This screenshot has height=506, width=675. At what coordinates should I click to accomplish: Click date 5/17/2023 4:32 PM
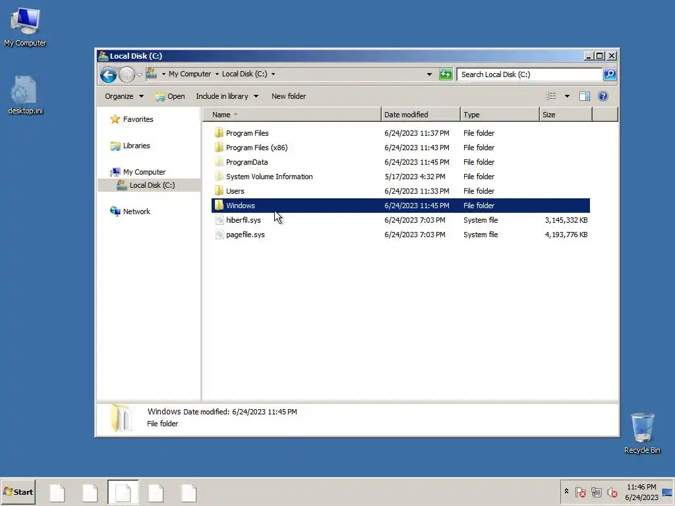click(x=415, y=177)
